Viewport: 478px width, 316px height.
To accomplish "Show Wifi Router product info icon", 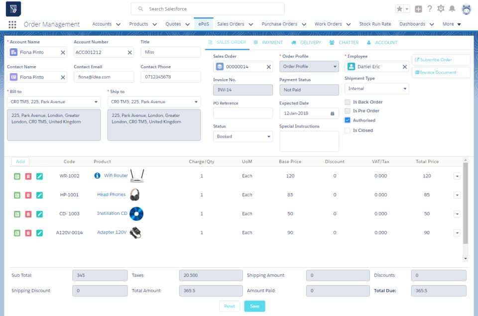I will tap(97, 176).
